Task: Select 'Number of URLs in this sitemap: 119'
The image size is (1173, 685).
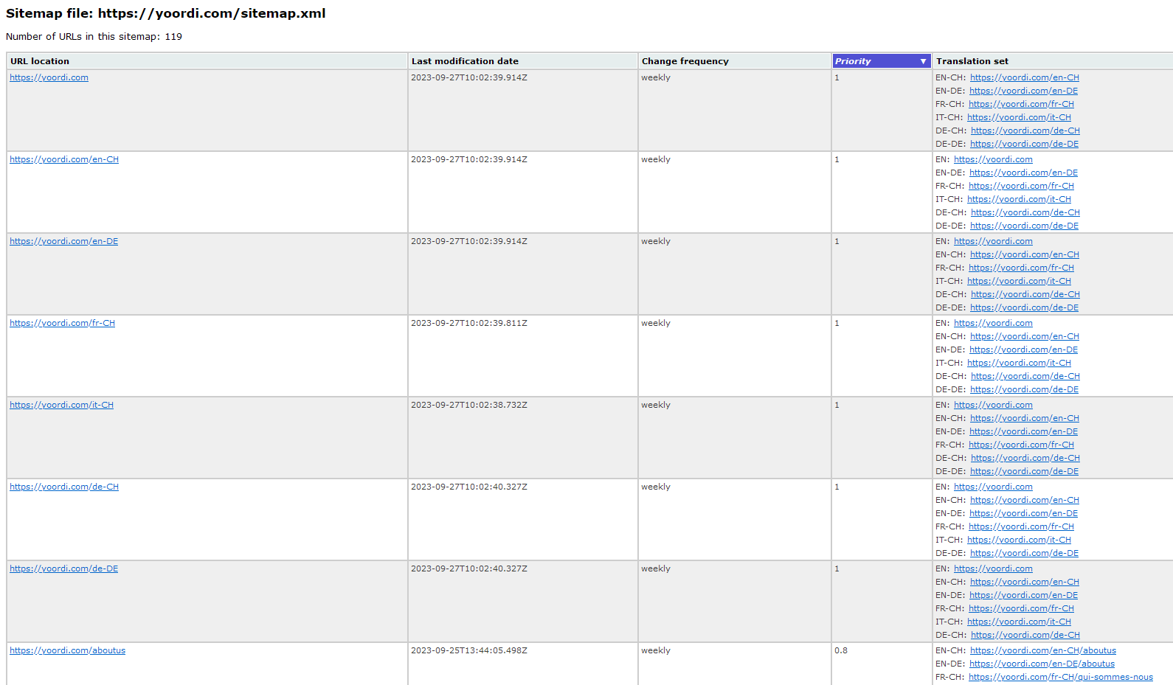Action: pyautogui.click(x=94, y=36)
